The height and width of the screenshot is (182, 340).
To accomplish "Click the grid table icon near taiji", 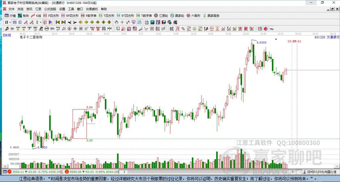I will click(x=260, y=29).
